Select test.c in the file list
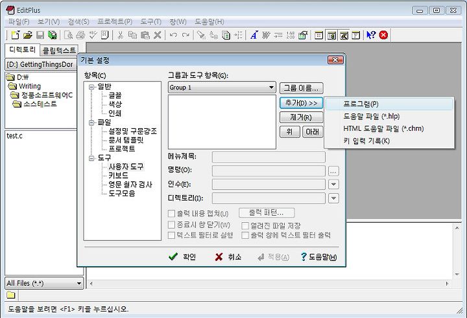467x318 pixels. 14,136
